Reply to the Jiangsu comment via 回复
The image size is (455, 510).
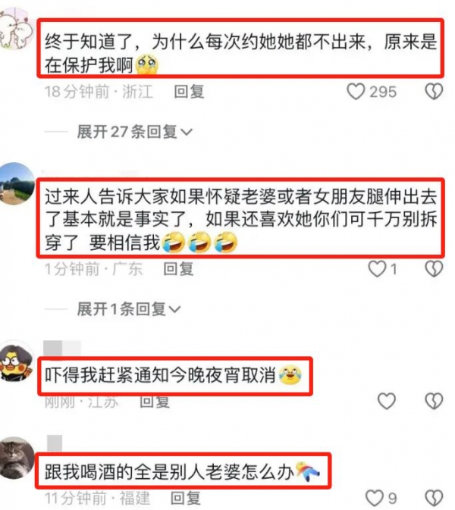(155, 402)
